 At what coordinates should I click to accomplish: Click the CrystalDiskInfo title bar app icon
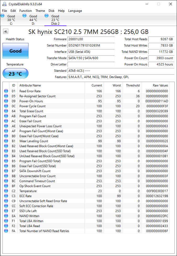(x=4, y=4)
